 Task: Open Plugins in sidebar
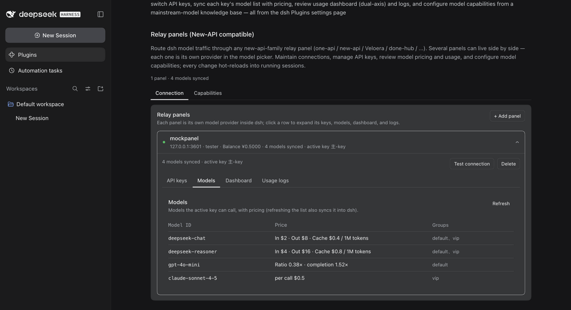(55, 55)
